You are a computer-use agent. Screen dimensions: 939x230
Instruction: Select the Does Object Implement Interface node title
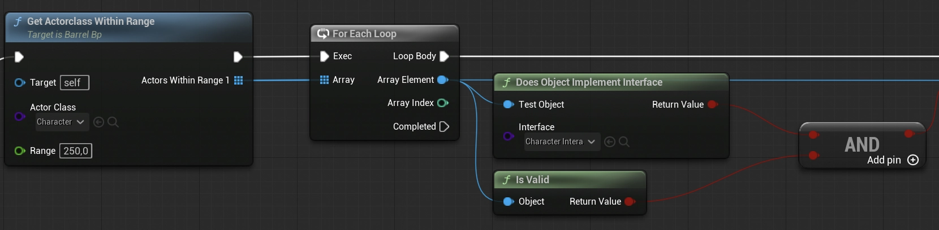point(588,82)
